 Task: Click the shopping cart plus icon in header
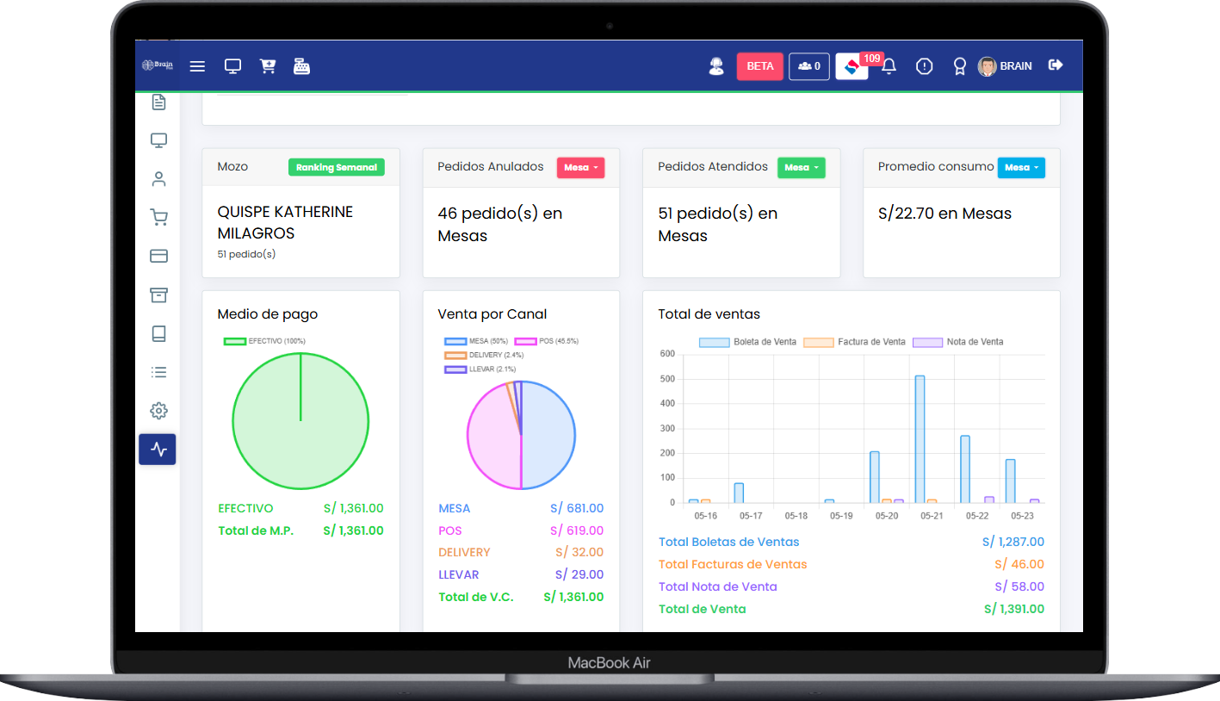(268, 66)
